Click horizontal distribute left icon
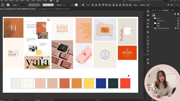This screenshot has width=180, height=101. [x=124, y=5]
